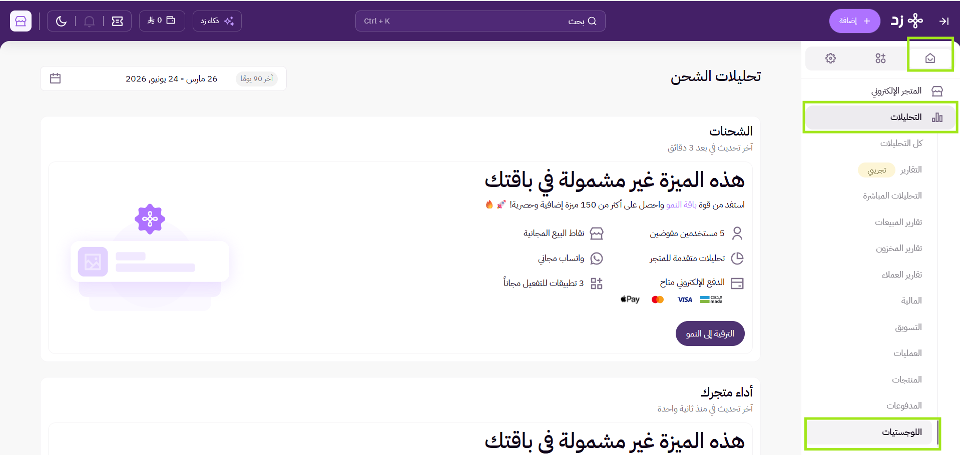This screenshot has width=960, height=455.
Task: Click آخر تحديث في بعد 3 دقائق
Action: 710,148
